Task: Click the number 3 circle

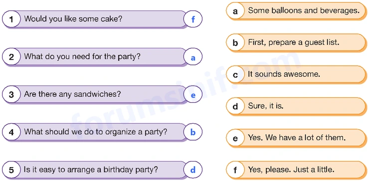Action: 11,94
